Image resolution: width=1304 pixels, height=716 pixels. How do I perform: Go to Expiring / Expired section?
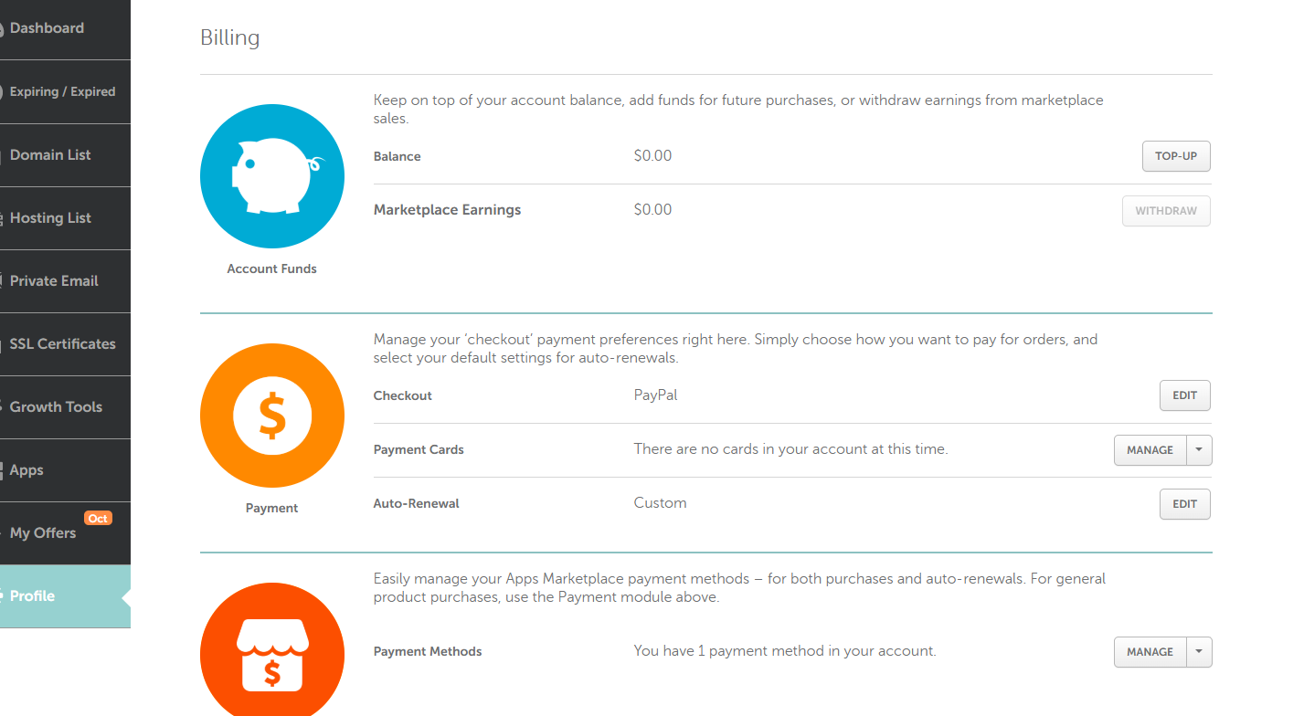click(x=65, y=91)
